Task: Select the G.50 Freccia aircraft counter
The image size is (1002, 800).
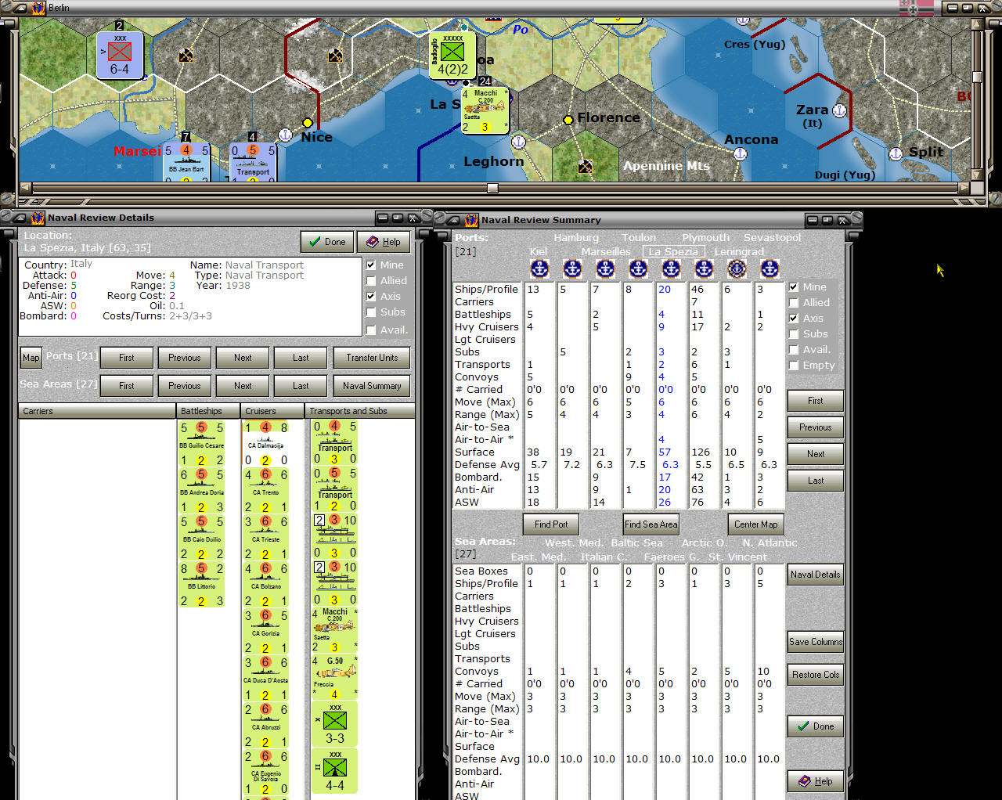Action: point(334,677)
